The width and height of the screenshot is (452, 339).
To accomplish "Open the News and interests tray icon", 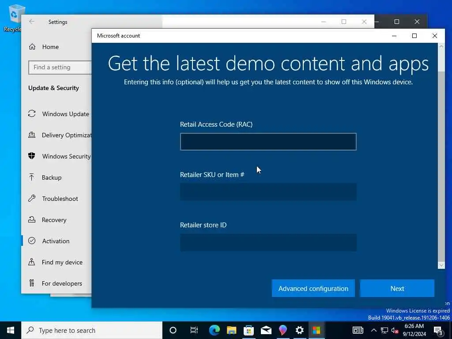I will pyautogui.click(x=358, y=330).
